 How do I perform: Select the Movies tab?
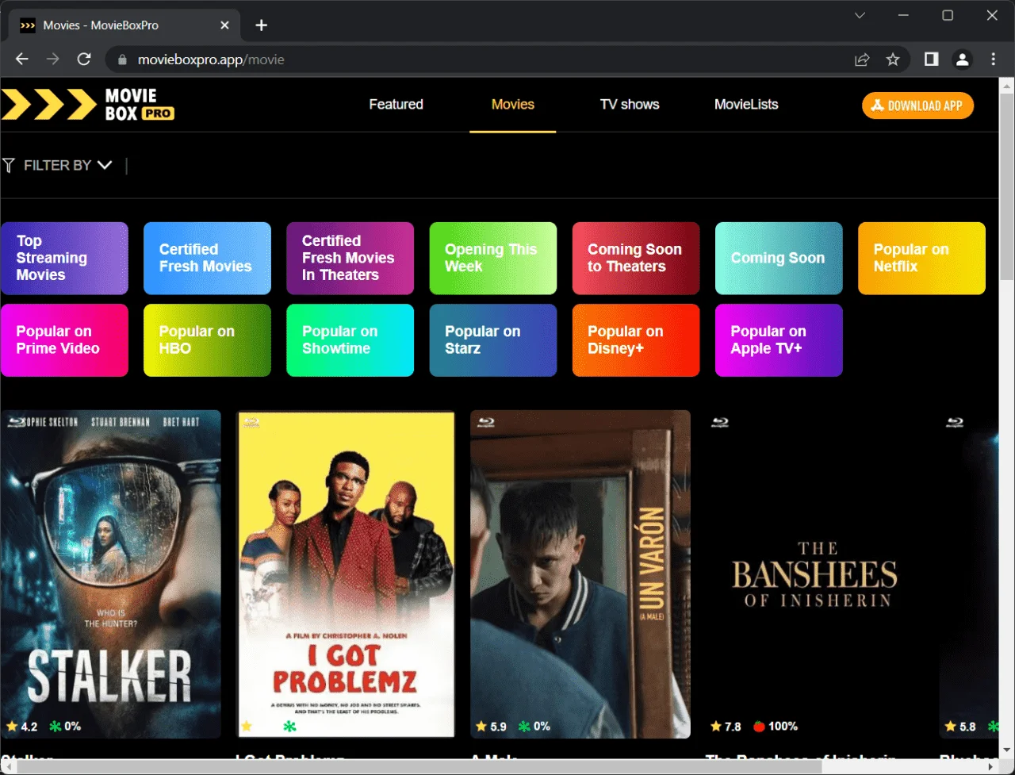point(513,104)
